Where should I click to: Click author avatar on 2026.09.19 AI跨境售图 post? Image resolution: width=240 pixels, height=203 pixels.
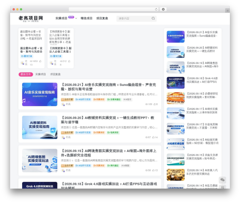pos(63,170)
